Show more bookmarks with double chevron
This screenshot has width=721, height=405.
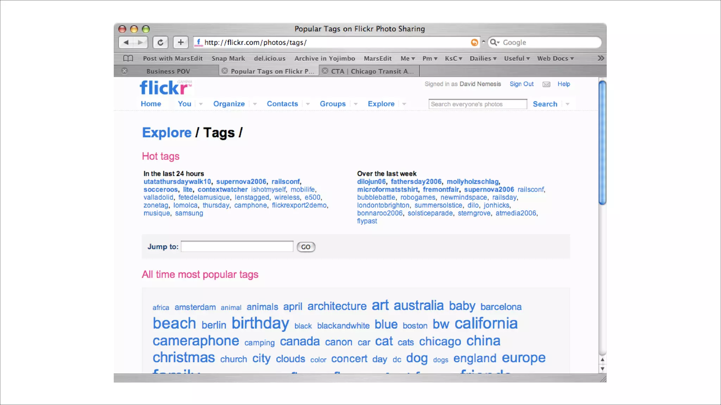(x=601, y=58)
